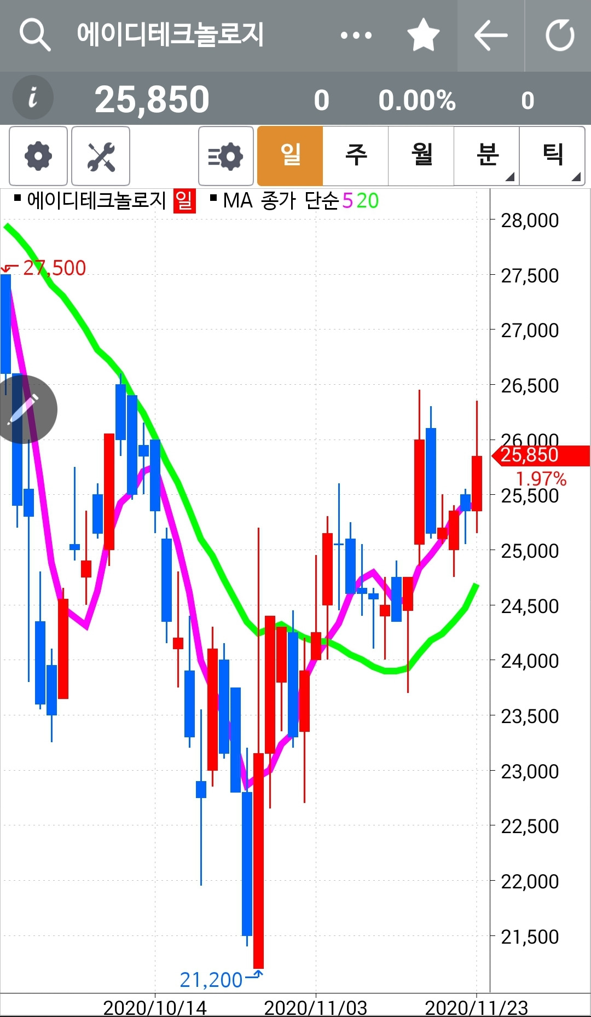Tap the magnifier search icon

pos(35,35)
